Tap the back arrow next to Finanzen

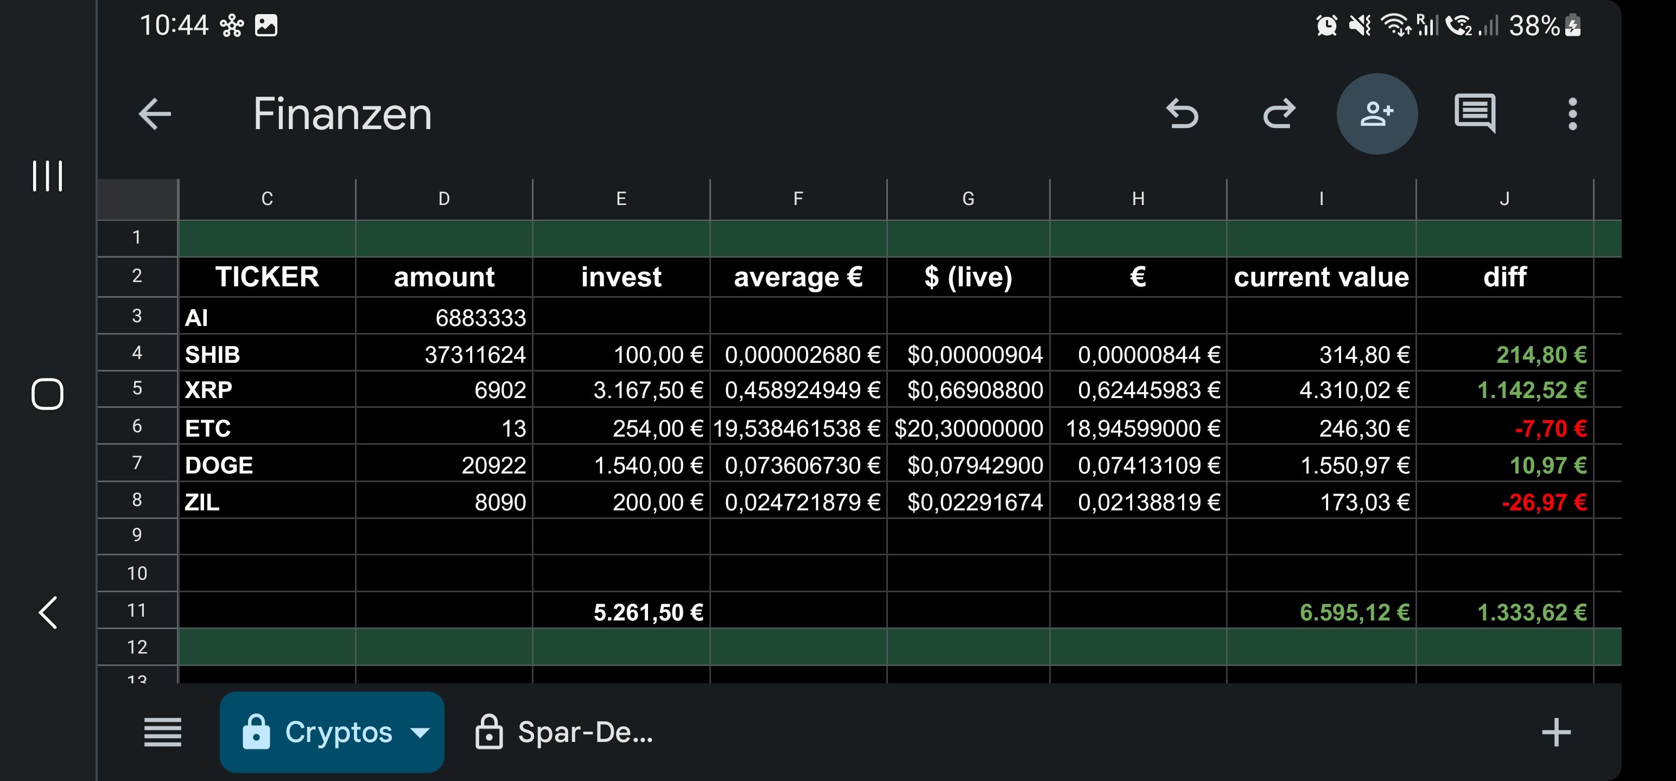(155, 114)
